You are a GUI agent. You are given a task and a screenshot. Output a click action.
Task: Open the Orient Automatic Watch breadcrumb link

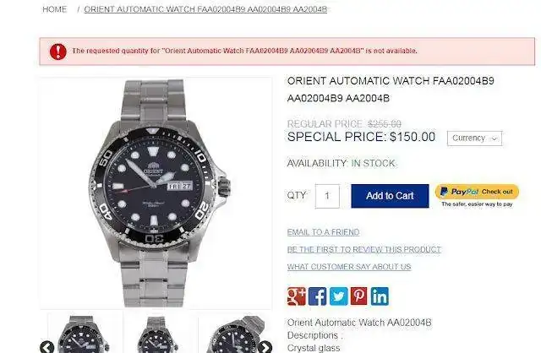(205, 9)
